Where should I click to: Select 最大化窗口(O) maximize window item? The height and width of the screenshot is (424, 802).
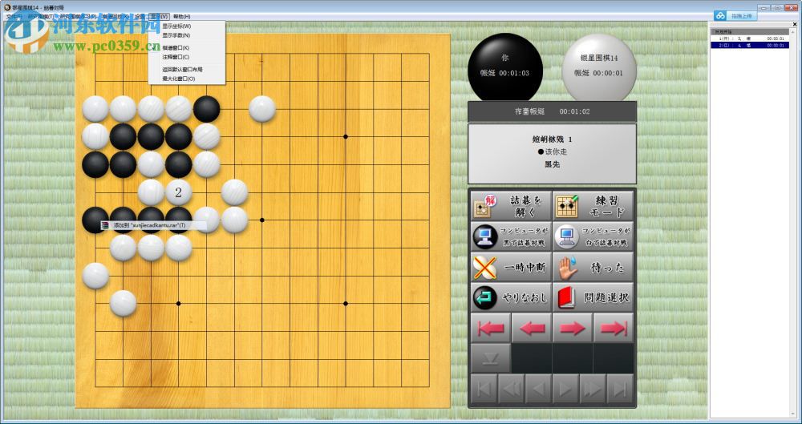coord(187,79)
